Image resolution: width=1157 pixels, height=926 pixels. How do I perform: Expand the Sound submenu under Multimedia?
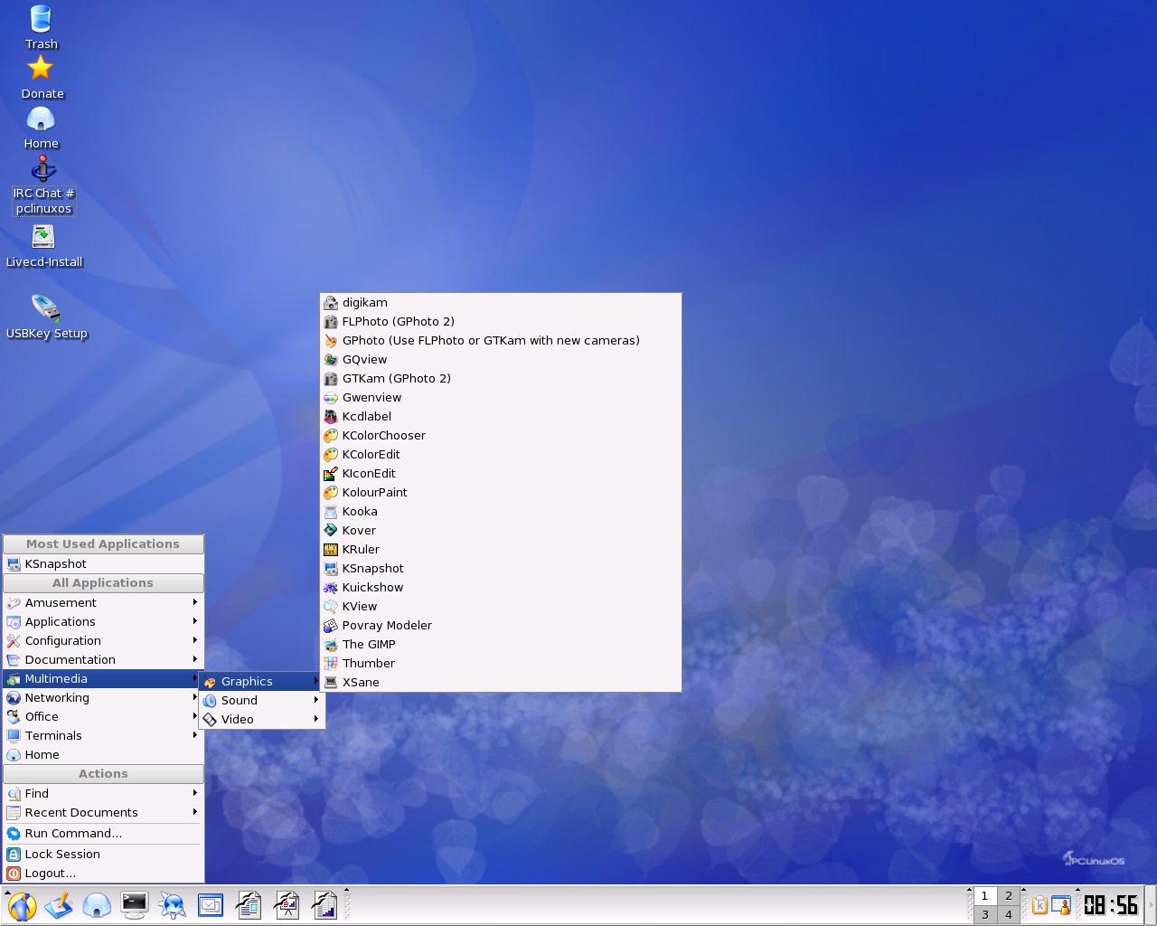(x=261, y=701)
